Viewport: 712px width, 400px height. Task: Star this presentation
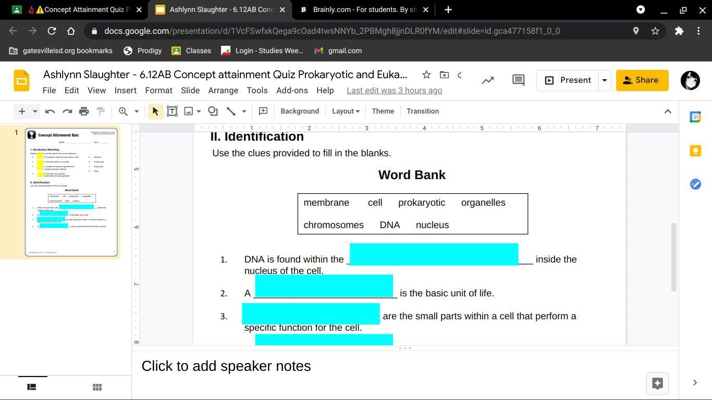point(426,75)
